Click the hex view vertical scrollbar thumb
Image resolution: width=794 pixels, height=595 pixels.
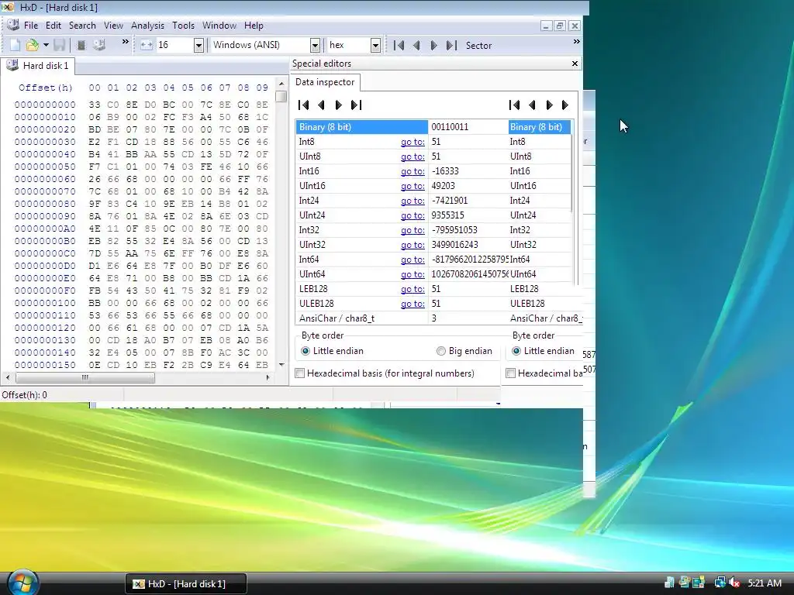point(281,96)
